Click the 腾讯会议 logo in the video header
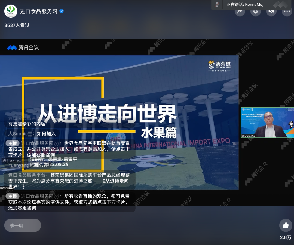 23,48
